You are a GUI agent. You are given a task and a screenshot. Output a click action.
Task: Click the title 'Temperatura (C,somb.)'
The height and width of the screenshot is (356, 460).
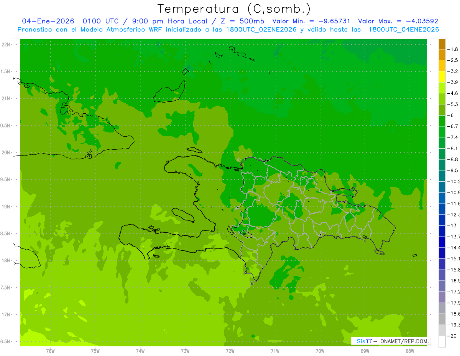pos(234,9)
